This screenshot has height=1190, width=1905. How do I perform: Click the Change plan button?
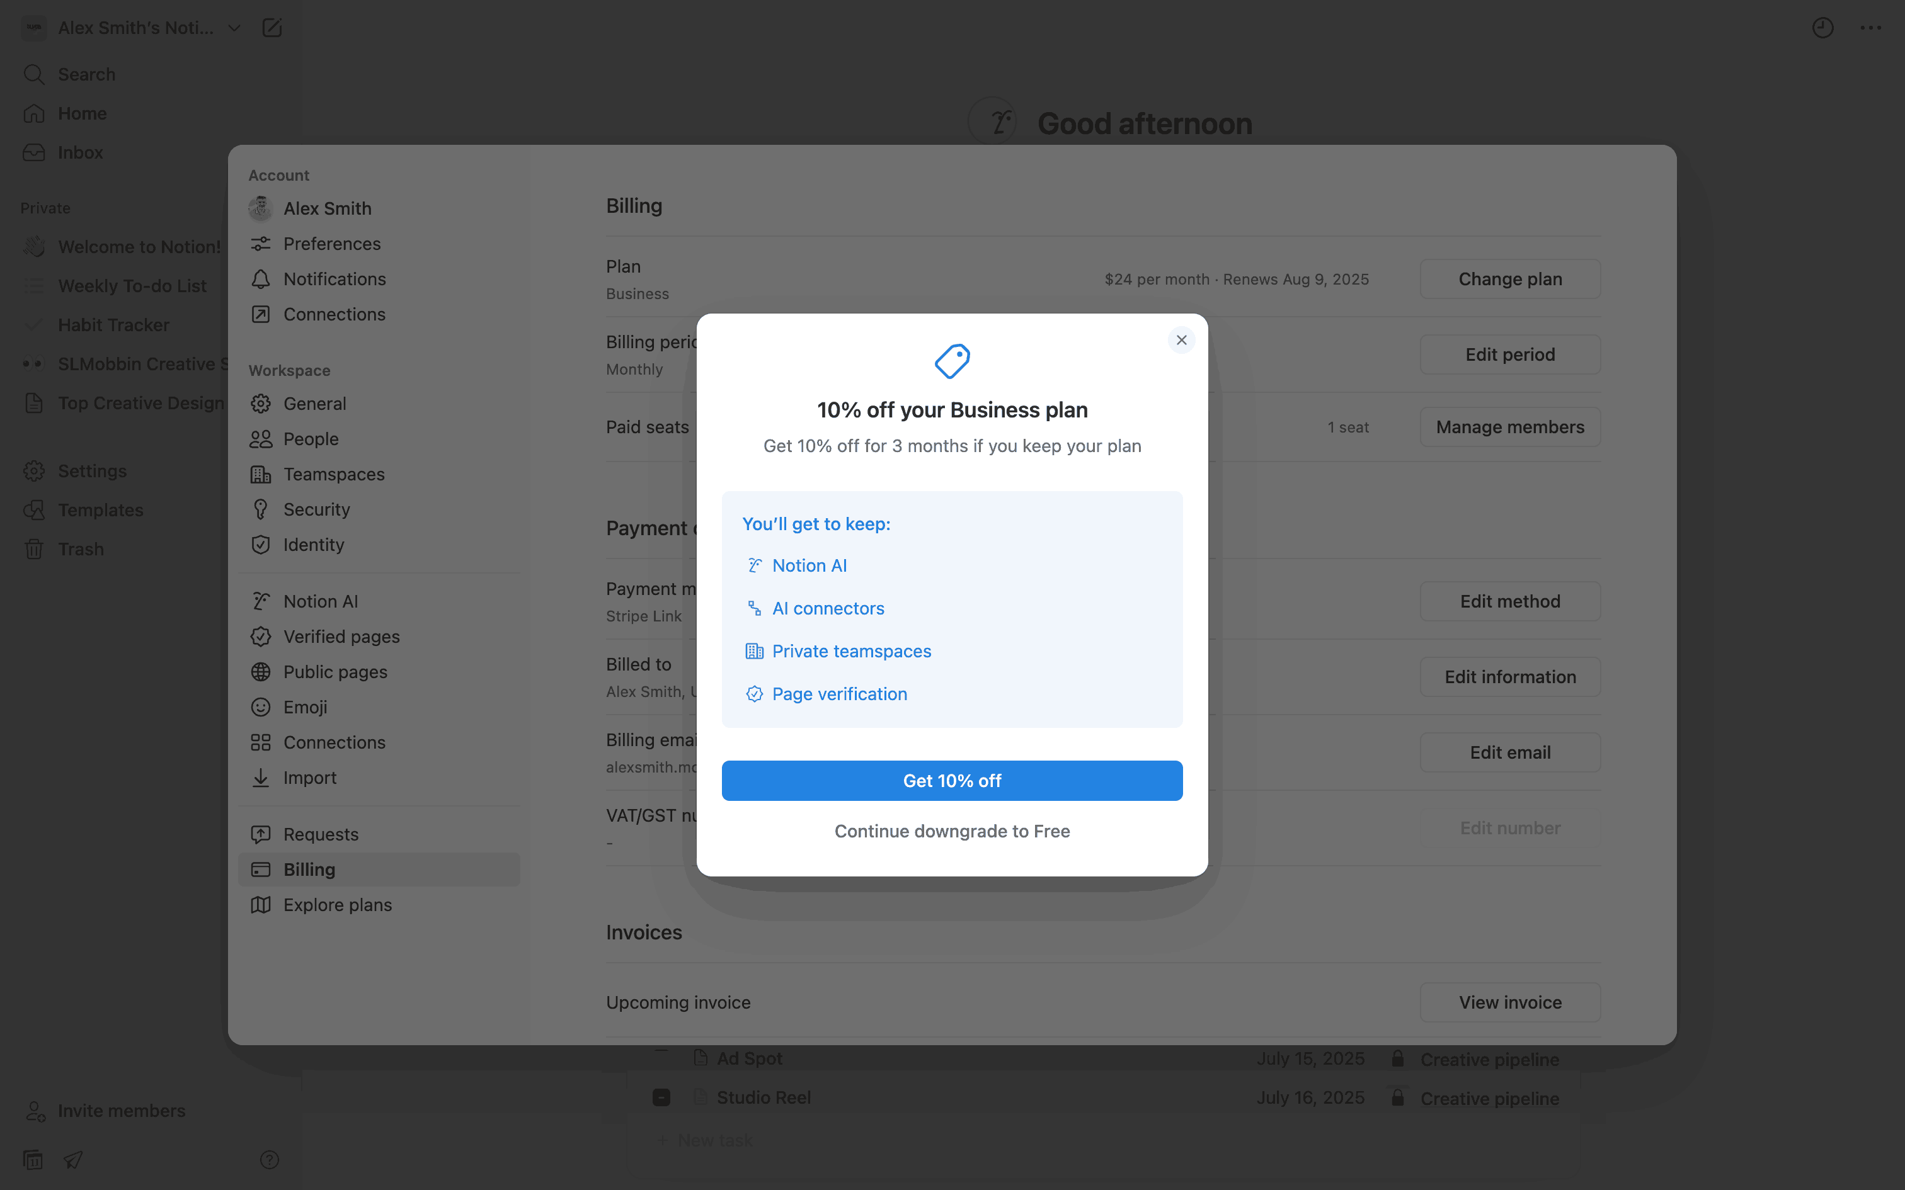point(1509,280)
